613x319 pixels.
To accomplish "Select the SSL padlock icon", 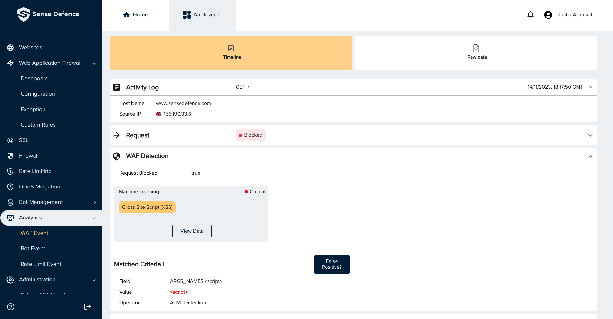I will click(10, 140).
